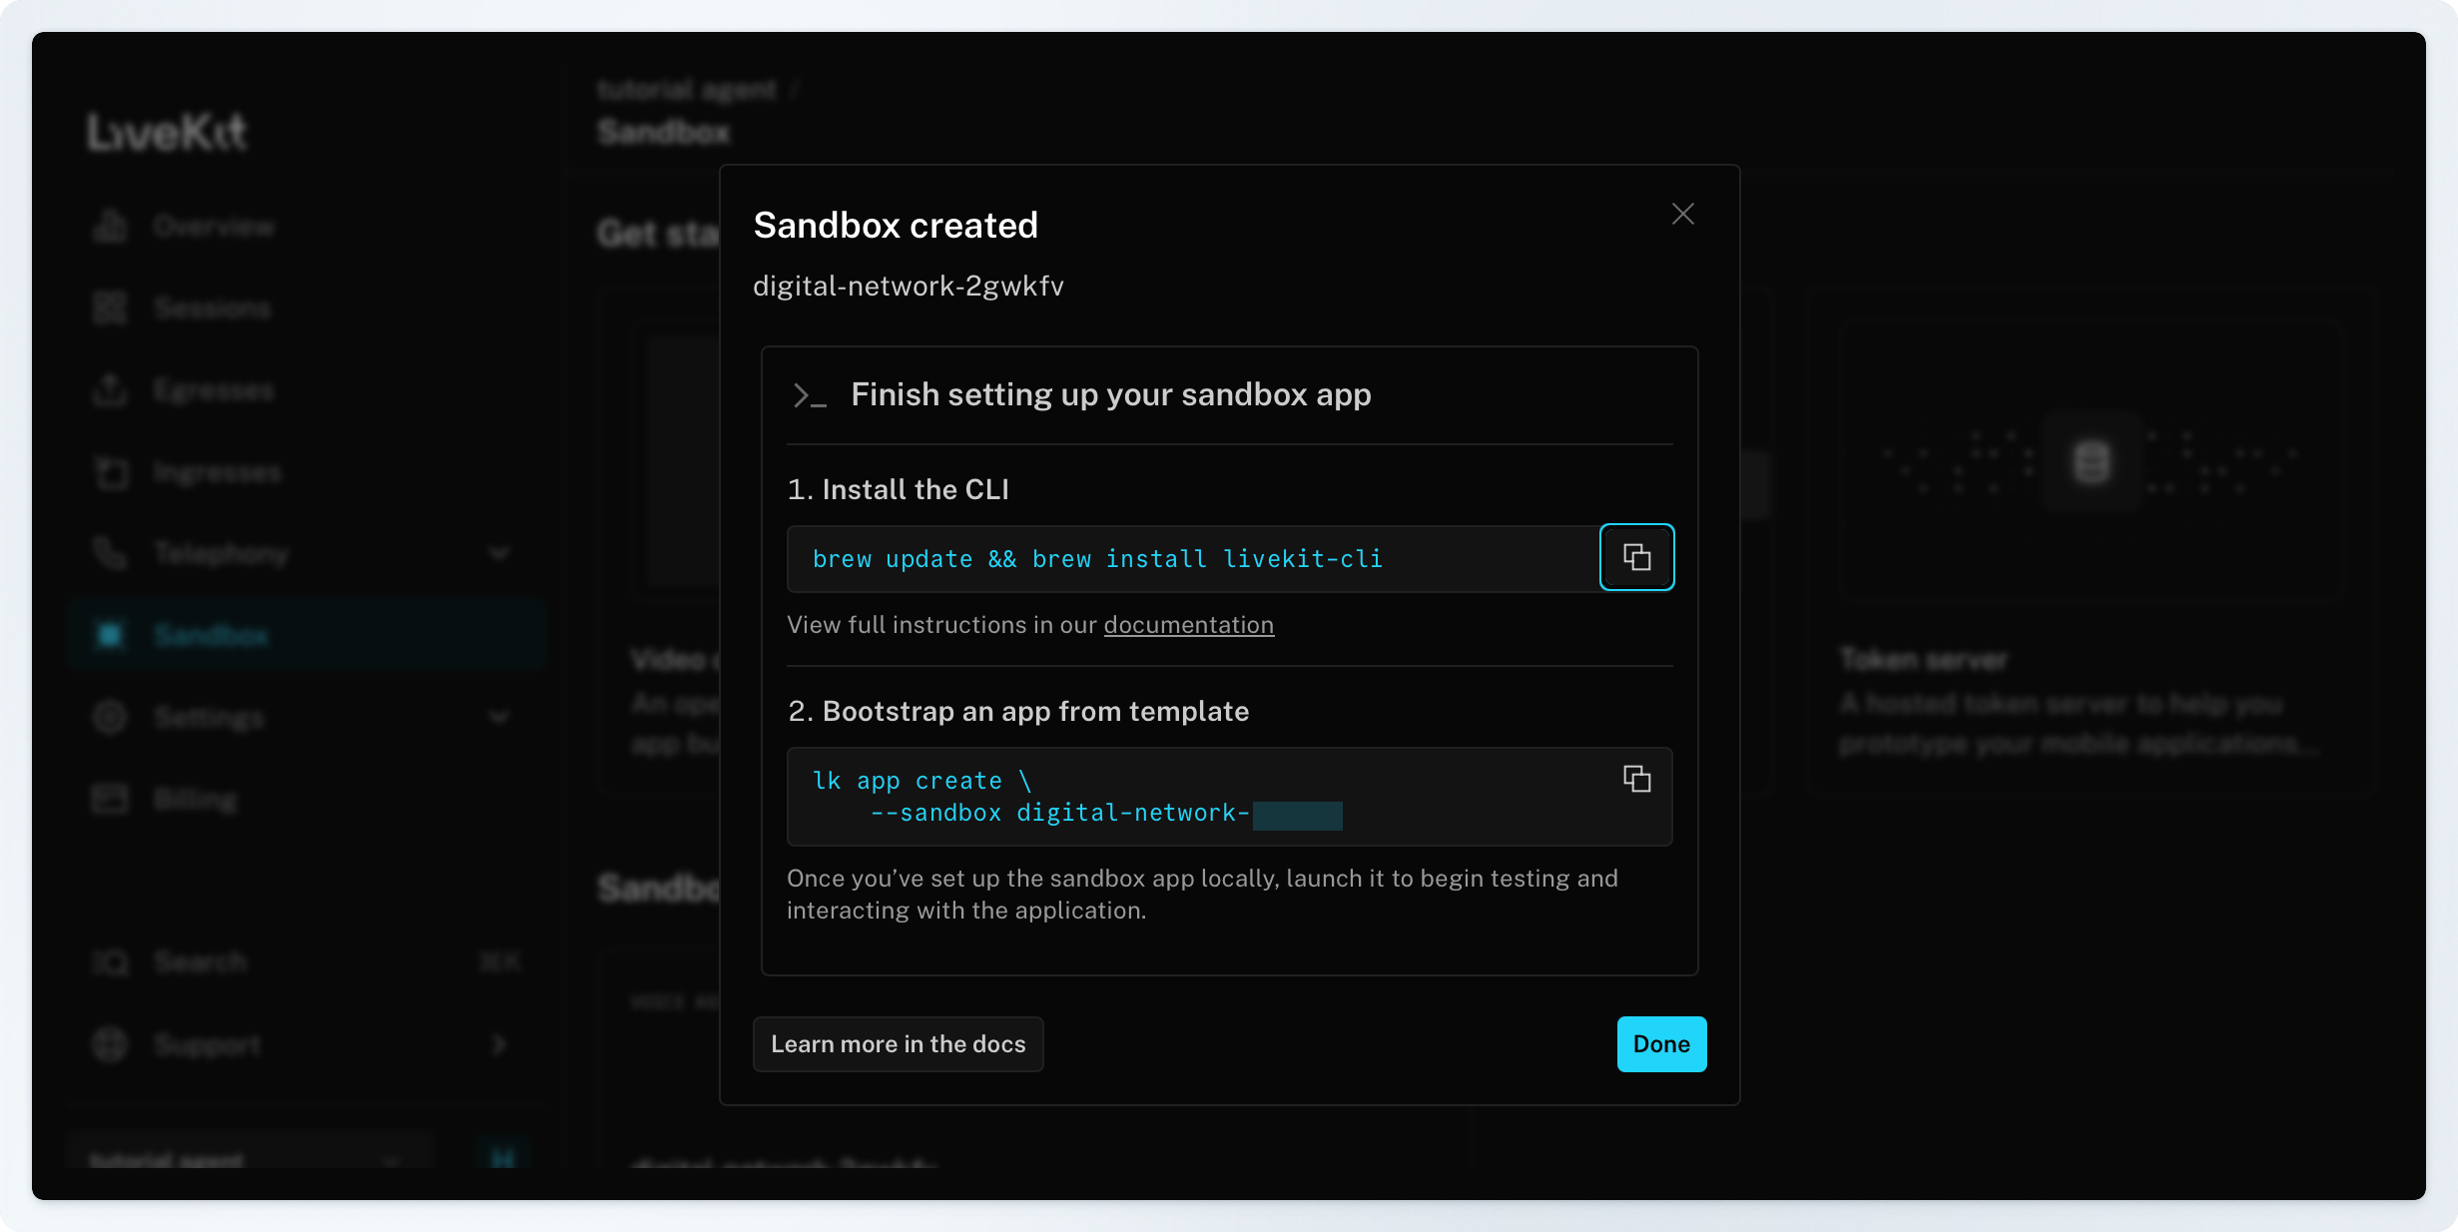Image resolution: width=2458 pixels, height=1232 pixels.
Task: Click the Egresses sidebar icon
Action: tap(110, 390)
